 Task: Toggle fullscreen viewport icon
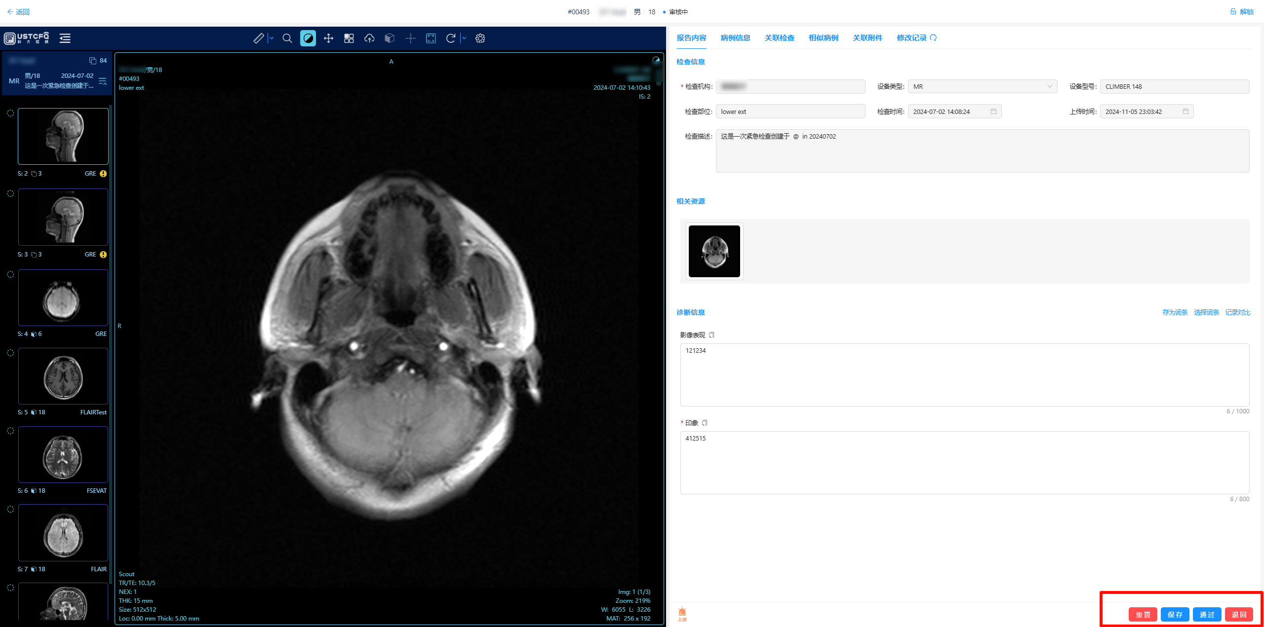[431, 38]
